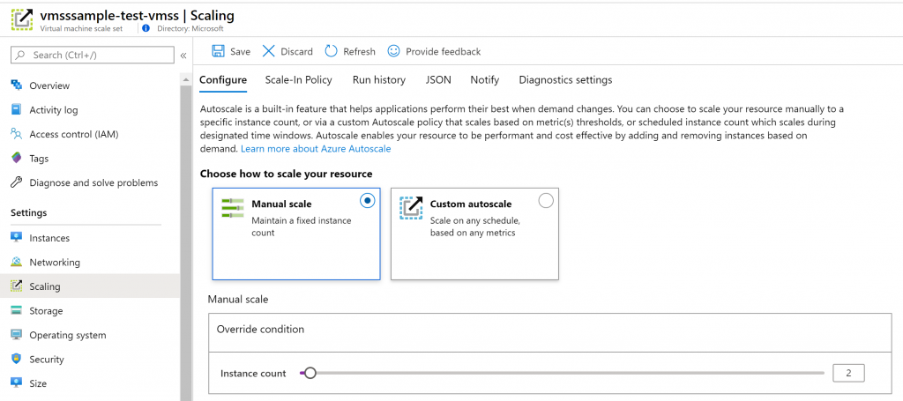Click the directory info icon in header
Image resolution: width=903 pixels, height=401 pixels.
click(x=146, y=28)
